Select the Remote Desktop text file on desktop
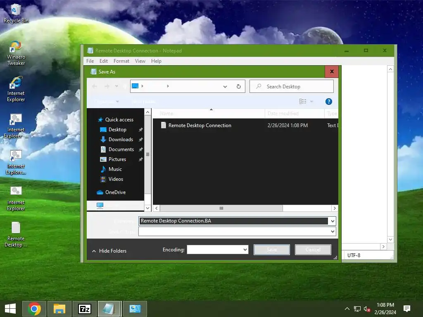Image resolution: width=423 pixels, height=317 pixels. (x=16, y=234)
